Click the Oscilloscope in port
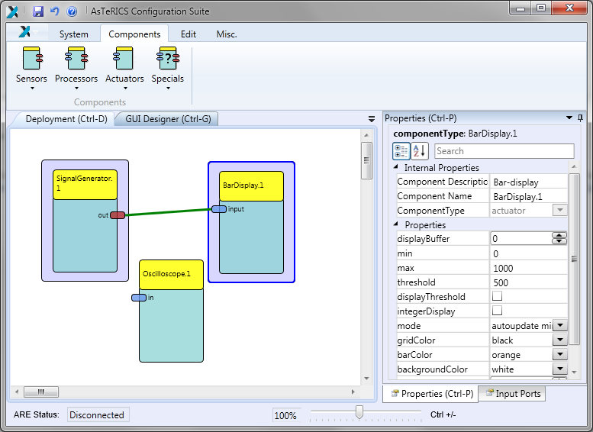The height and width of the screenshot is (432, 593). pyautogui.click(x=139, y=298)
